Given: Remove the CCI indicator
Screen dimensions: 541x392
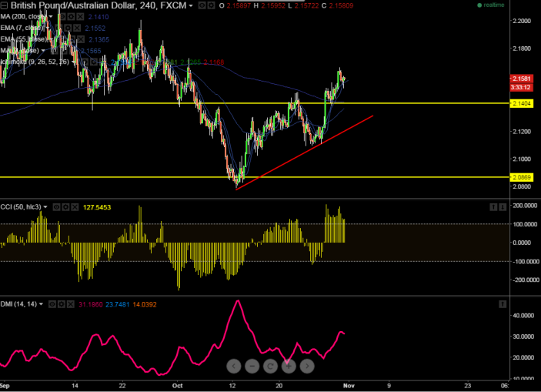Looking at the screenshot, I should click(75, 207).
